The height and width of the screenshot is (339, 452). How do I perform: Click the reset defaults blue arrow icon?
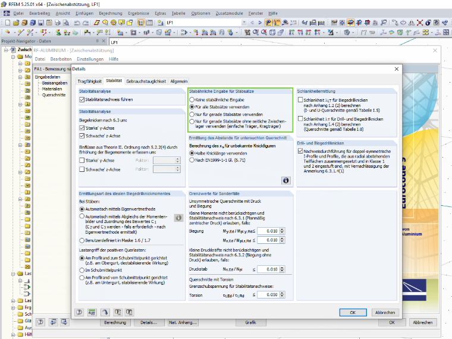tap(105, 312)
